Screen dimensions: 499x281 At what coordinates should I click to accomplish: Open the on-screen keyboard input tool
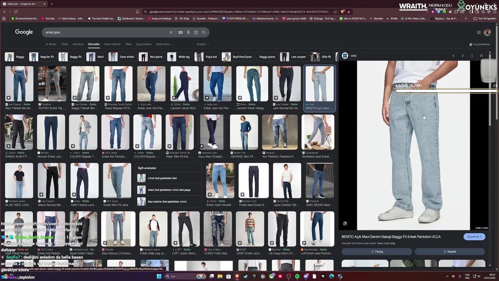point(180,32)
